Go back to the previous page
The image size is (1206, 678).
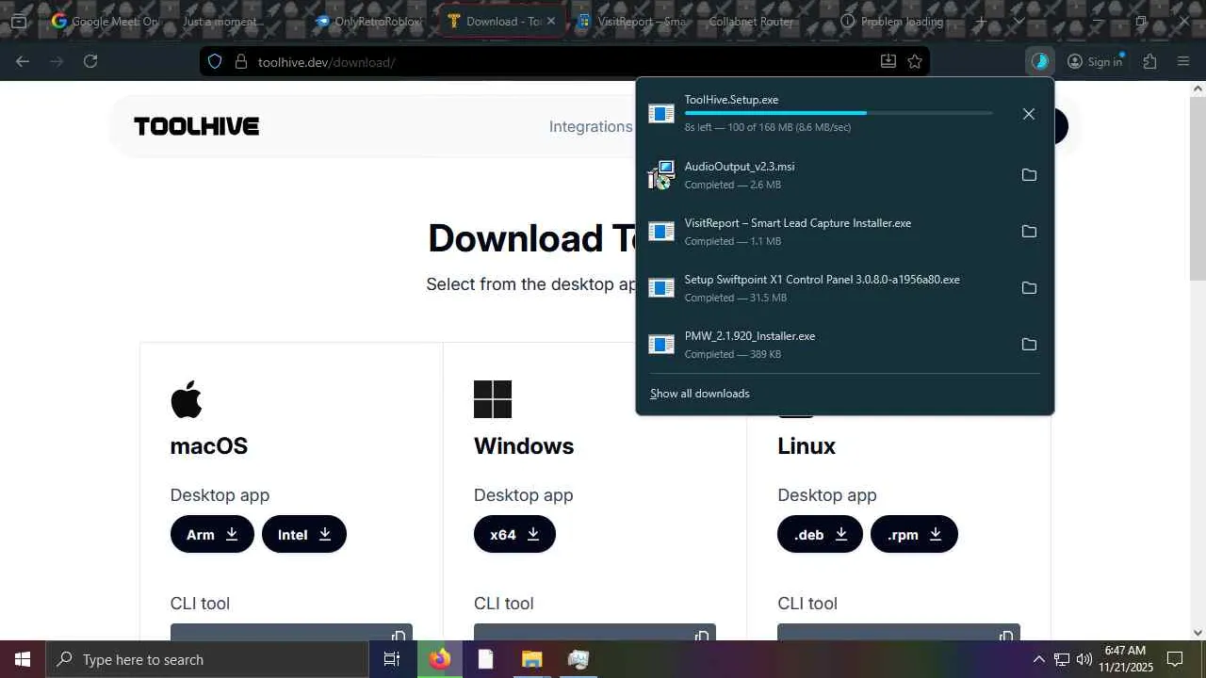click(x=23, y=61)
